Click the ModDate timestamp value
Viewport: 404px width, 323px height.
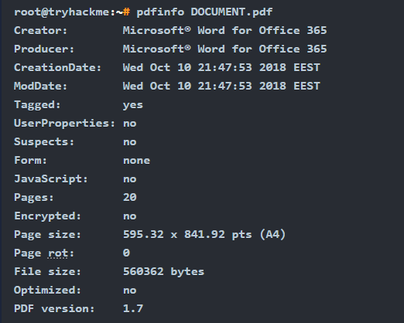(221, 86)
